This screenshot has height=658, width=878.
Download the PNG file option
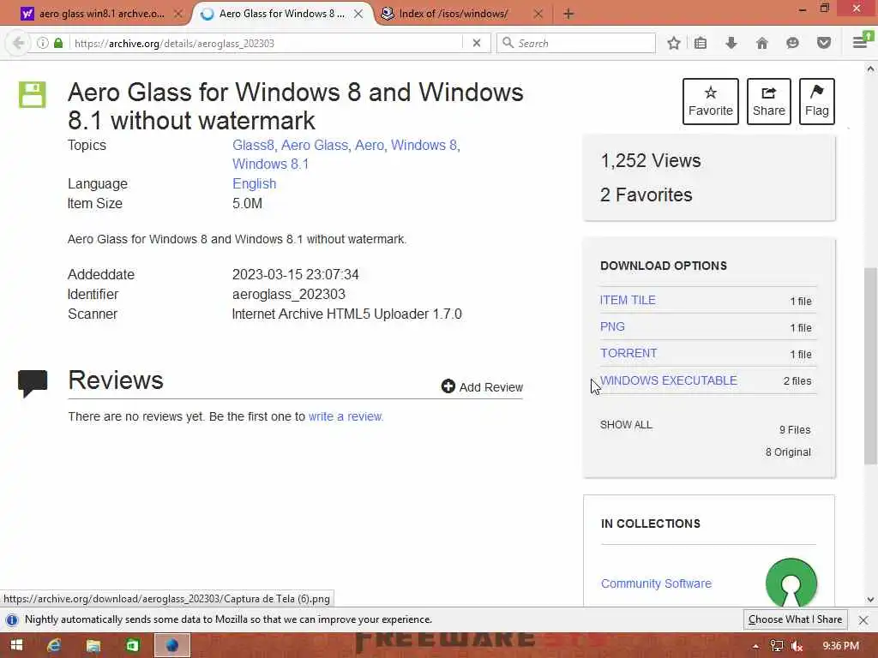pyautogui.click(x=612, y=326)
